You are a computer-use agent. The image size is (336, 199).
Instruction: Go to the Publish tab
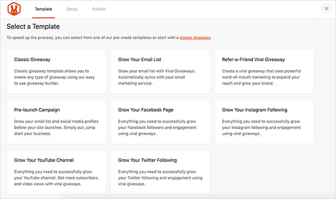99,9
